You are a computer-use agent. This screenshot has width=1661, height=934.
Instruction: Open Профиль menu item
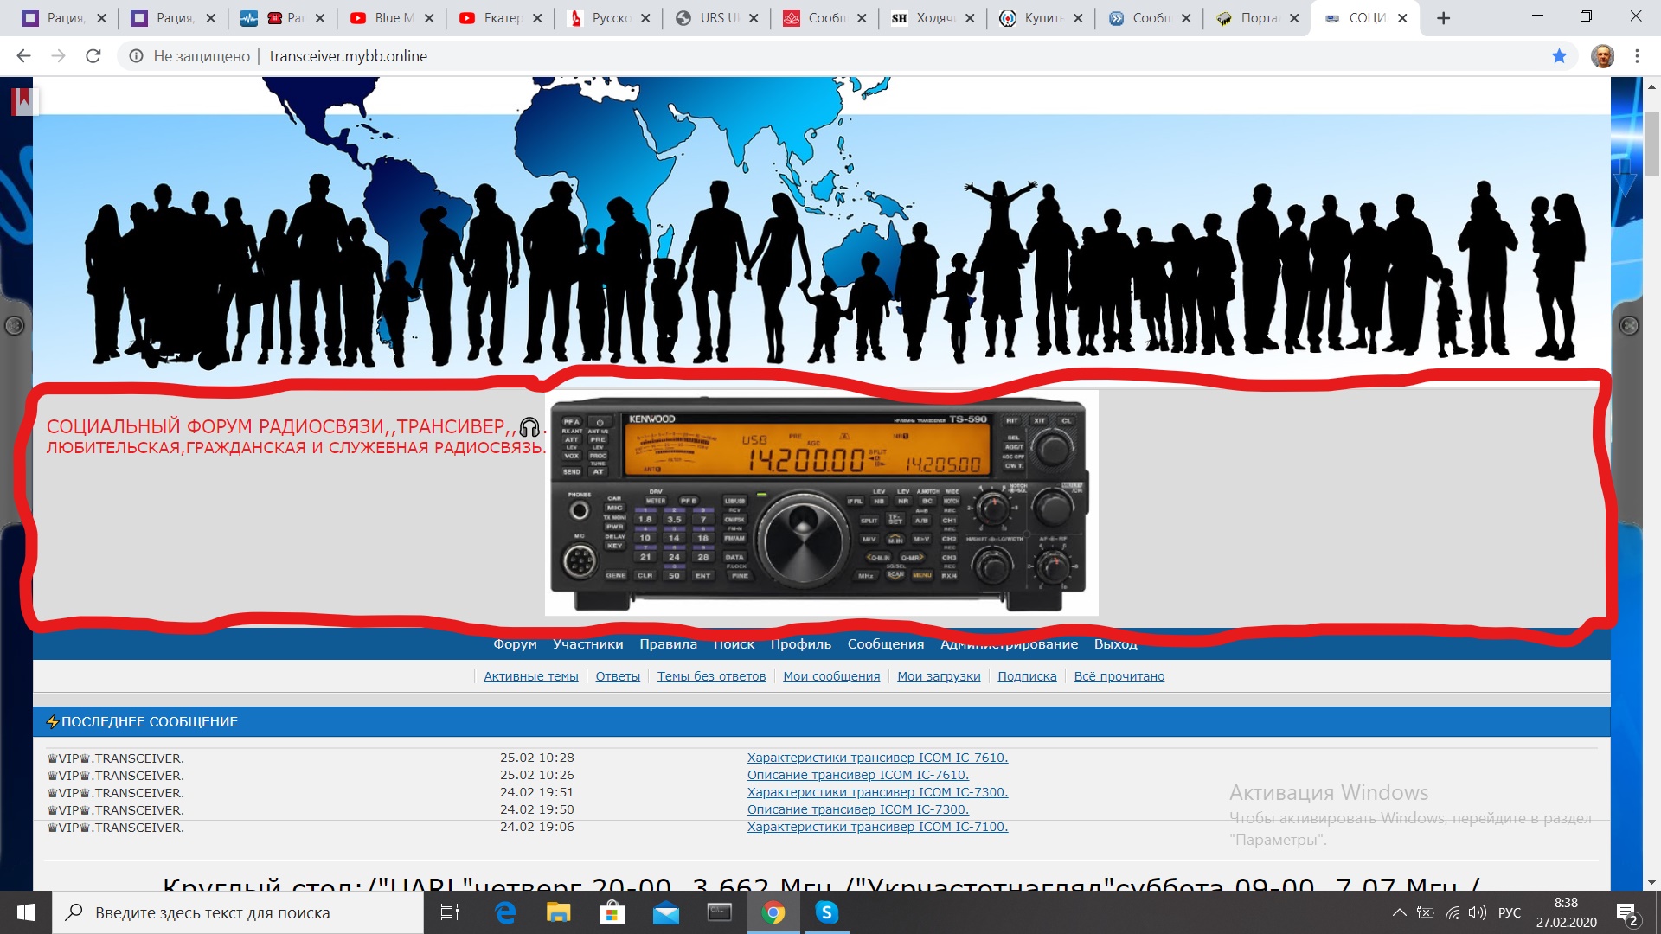click(x=801, y=644)
